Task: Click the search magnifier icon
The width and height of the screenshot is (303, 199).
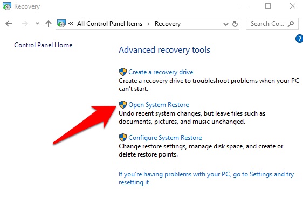Action: pos(291,24)
